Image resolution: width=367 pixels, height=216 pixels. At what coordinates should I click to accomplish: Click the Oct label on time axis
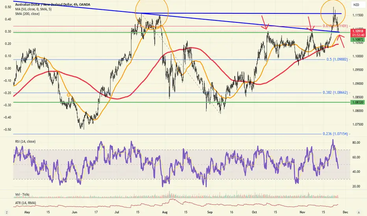click(x=254, y=212)
